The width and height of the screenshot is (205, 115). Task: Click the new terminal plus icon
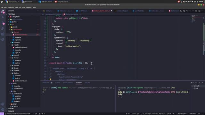(x=192, y=83)
